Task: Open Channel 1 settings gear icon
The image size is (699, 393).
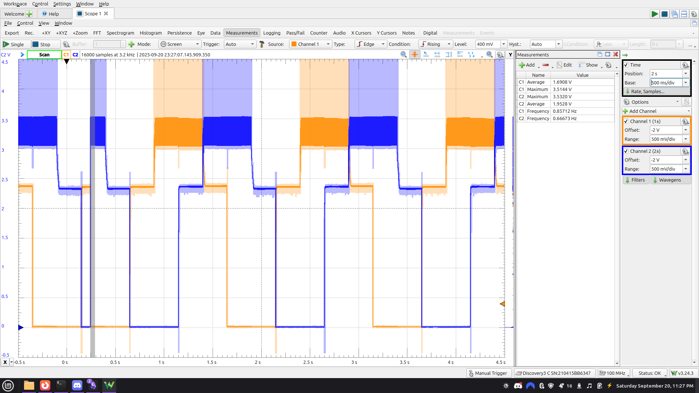Action: pyautogui.click(x=685, y=121)
